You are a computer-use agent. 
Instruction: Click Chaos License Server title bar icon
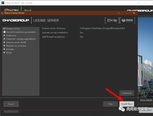2,13
